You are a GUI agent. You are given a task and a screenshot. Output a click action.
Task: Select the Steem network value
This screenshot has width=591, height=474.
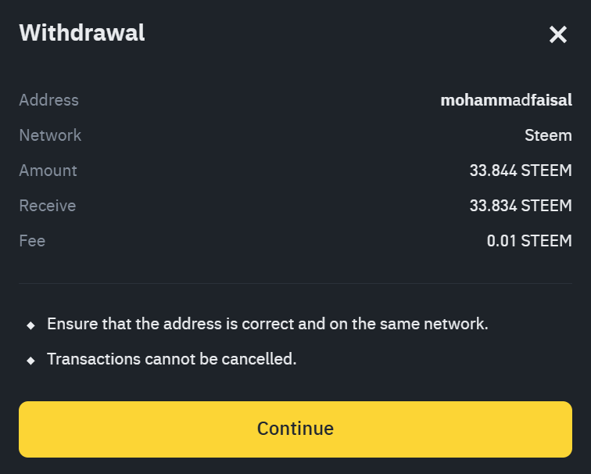point(548,135)
